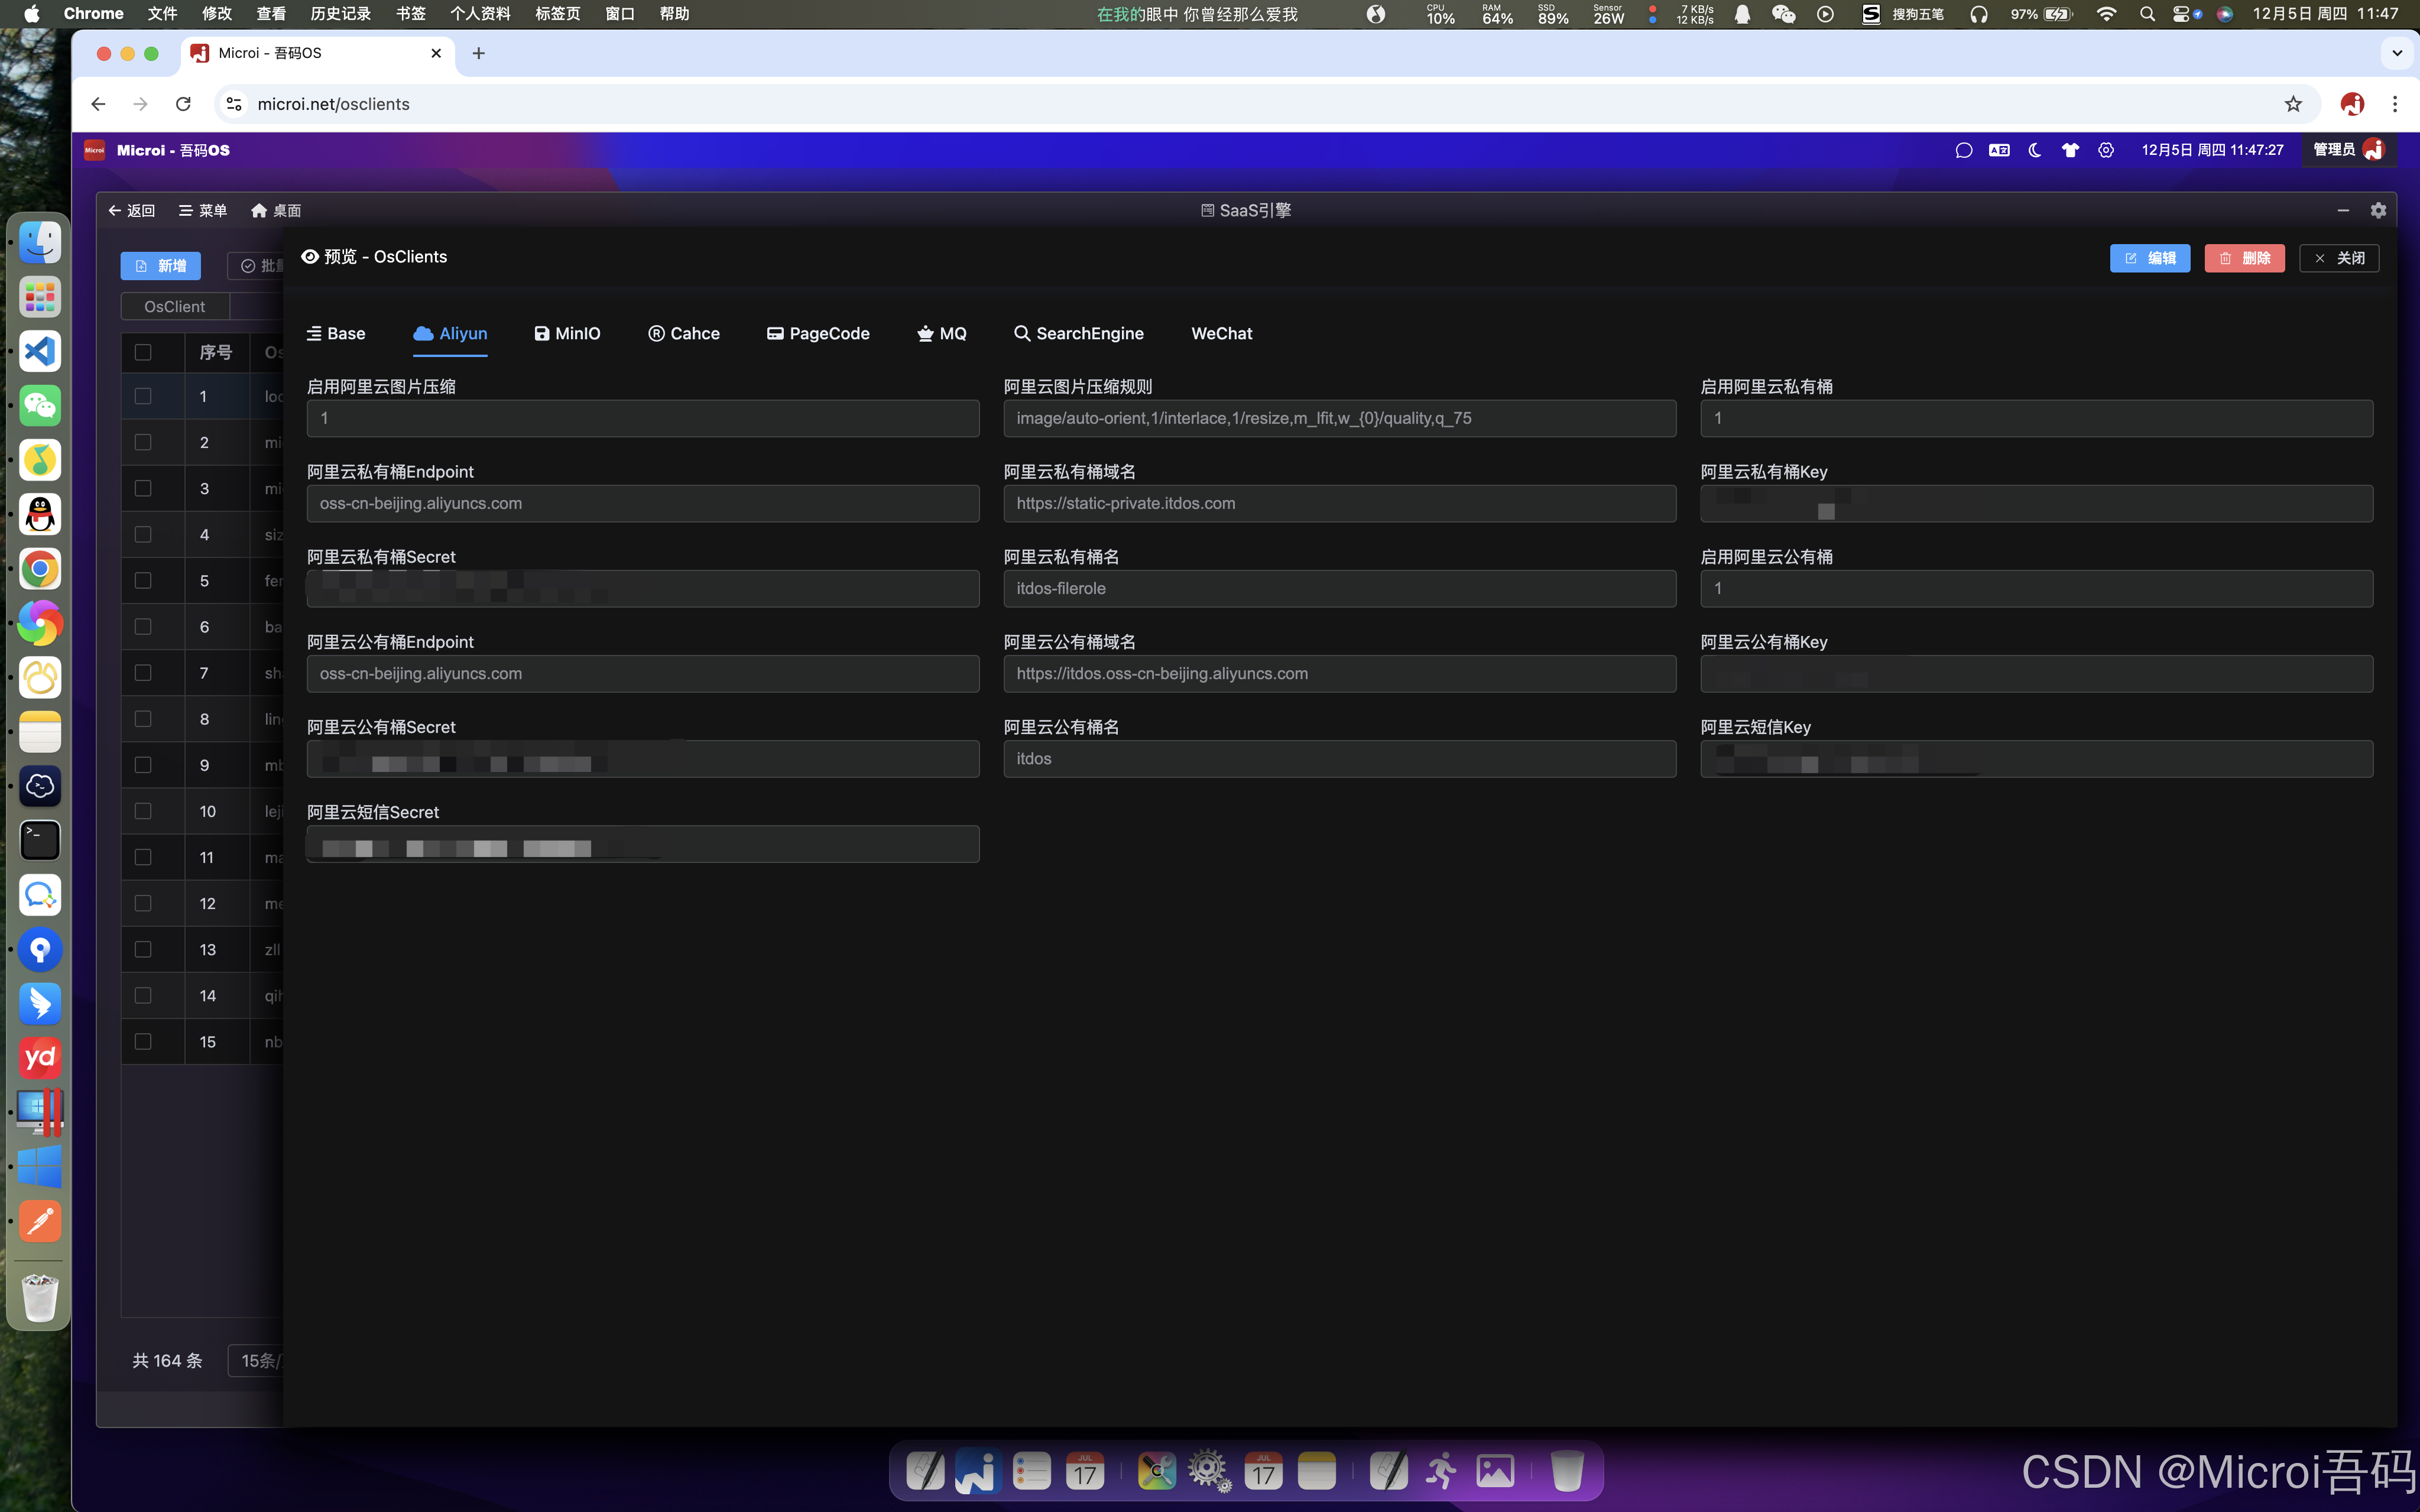The width and height of the screenshot is (2420, 1512).
Task: Tick the checkbox for row 13
Action: click(143, 949)
